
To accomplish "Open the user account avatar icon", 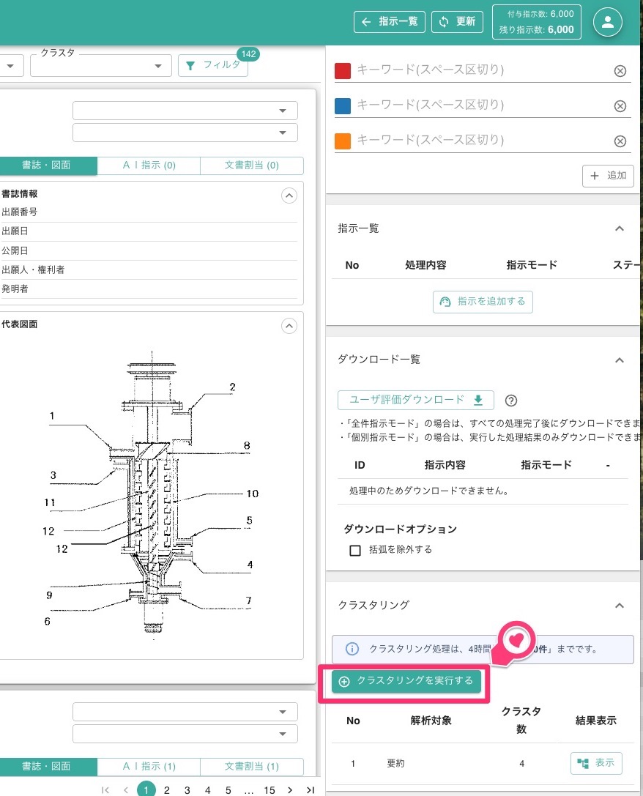I will [607, 22].
